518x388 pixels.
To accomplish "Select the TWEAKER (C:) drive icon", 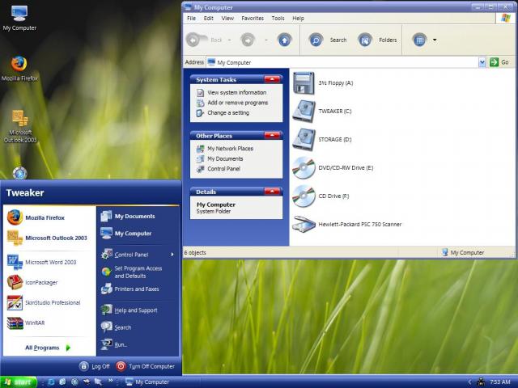I will (304, 112).
